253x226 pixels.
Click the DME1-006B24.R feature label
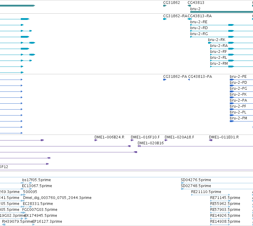point(109,137)
